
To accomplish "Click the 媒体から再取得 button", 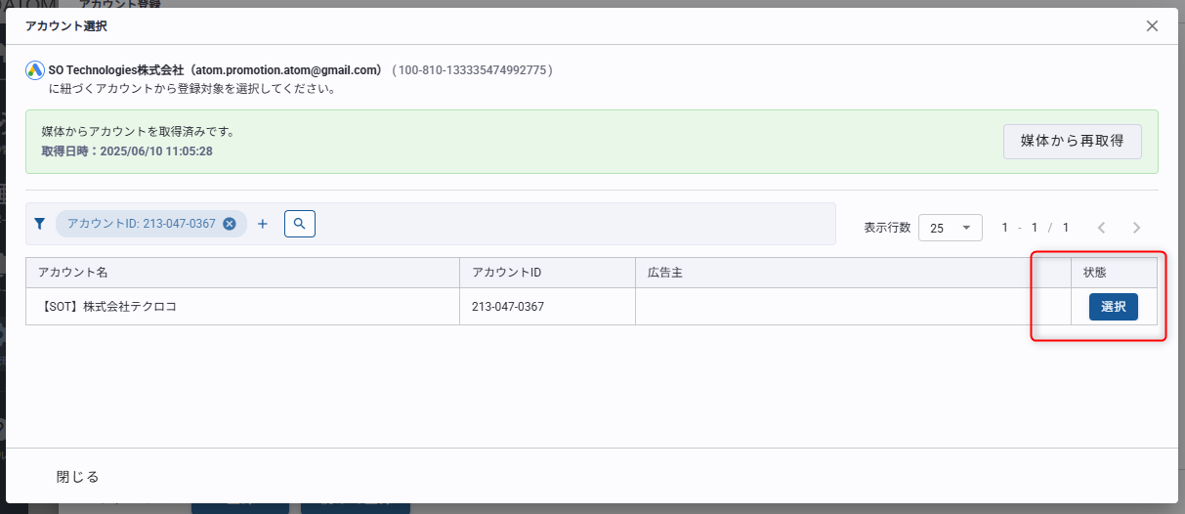I will pyautogui.click(x=1072, y=141).
